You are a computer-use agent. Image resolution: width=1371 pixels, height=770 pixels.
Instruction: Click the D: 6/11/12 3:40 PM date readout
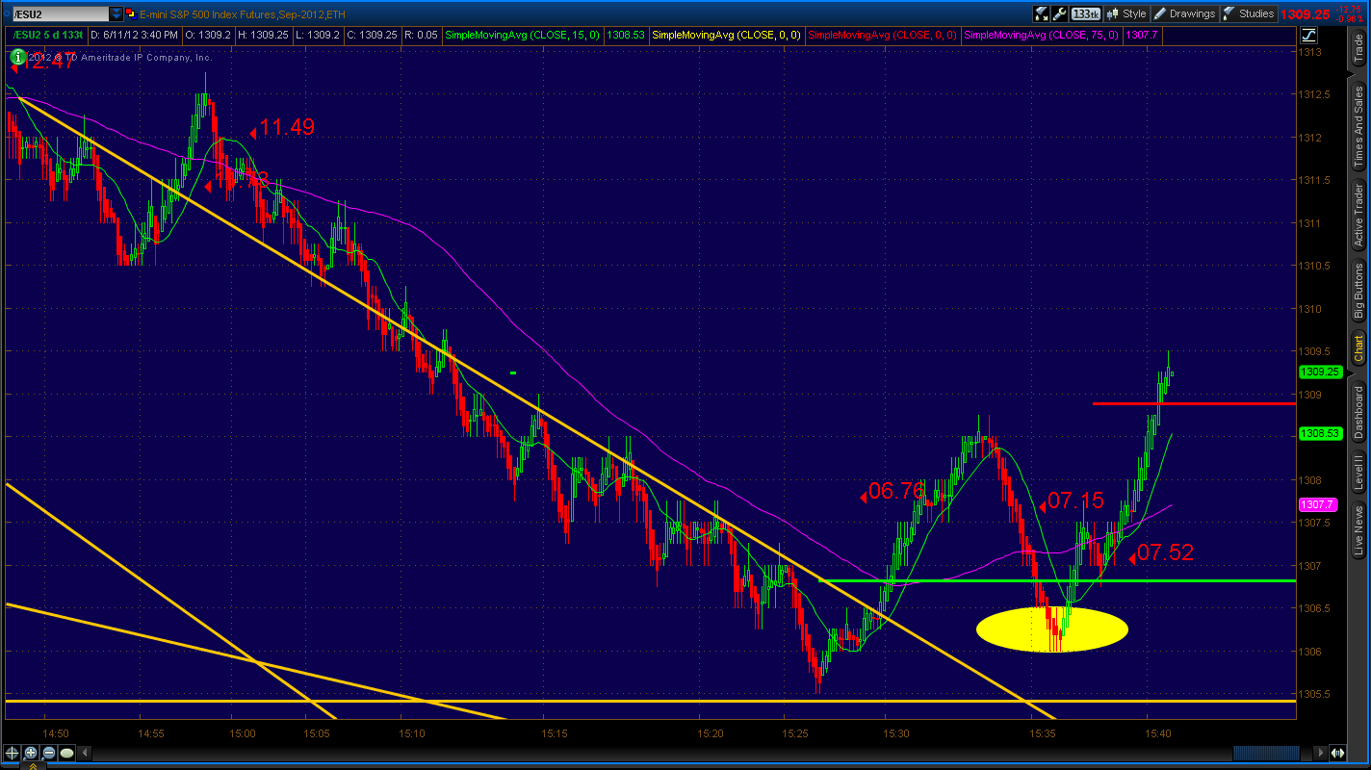click(135, 35)
